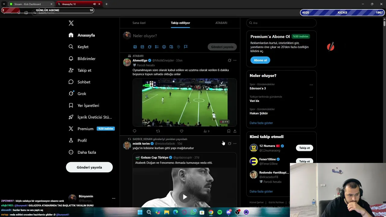Play the Golazo Cup Türkiye video
The height and width of the screenshot is (217, 386).
pyautogui.click(x=185, y=197)
